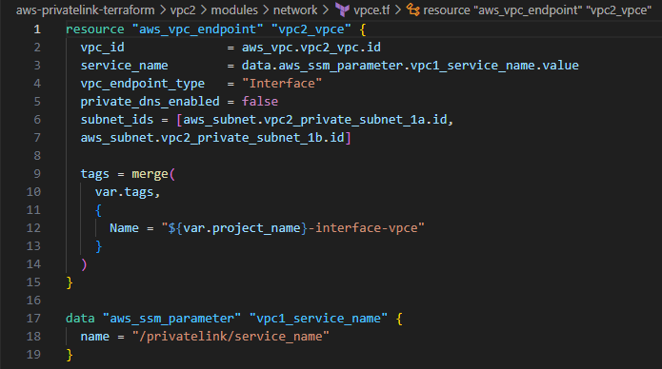Click opening blue brace on line 11
The width and height of the screenshot is (662, 369).
coord(98,210)
